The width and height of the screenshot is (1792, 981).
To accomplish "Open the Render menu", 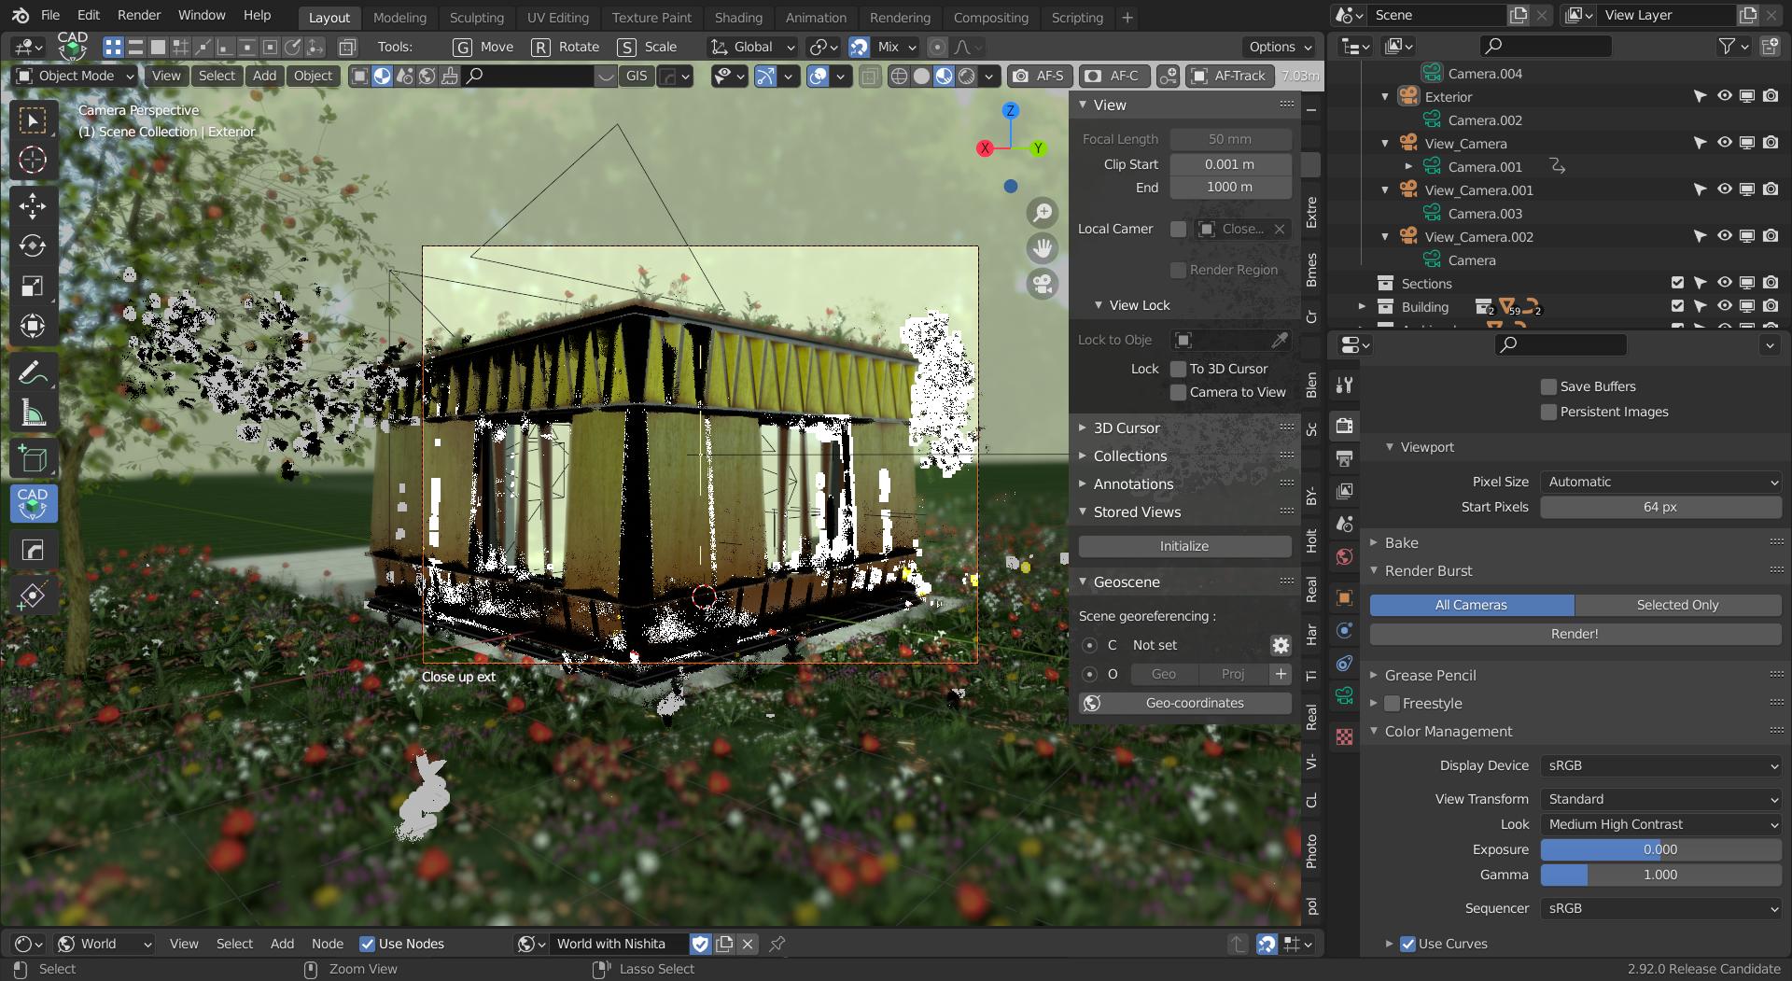I will (x=139, y=16).
